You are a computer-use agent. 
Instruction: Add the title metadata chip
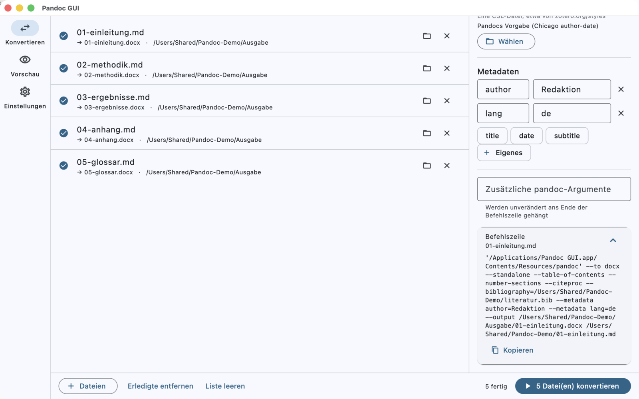coord(492,136)
